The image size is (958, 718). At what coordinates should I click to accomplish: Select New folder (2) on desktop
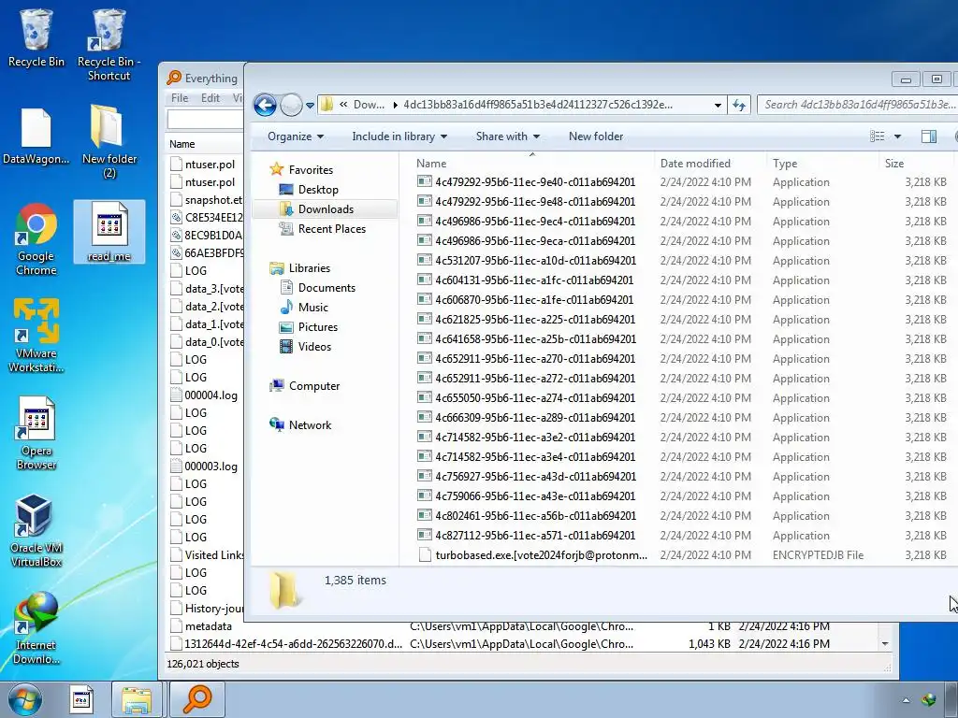point(109,142)
